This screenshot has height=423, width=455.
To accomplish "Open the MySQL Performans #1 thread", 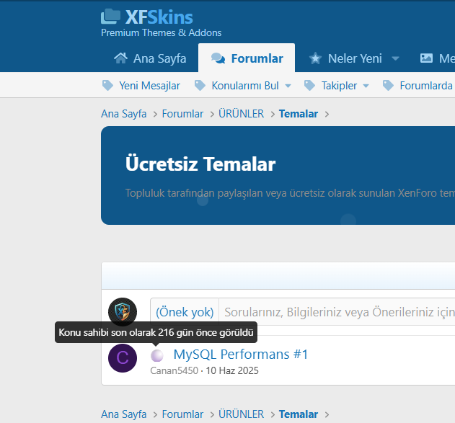I will pos(241,355).
